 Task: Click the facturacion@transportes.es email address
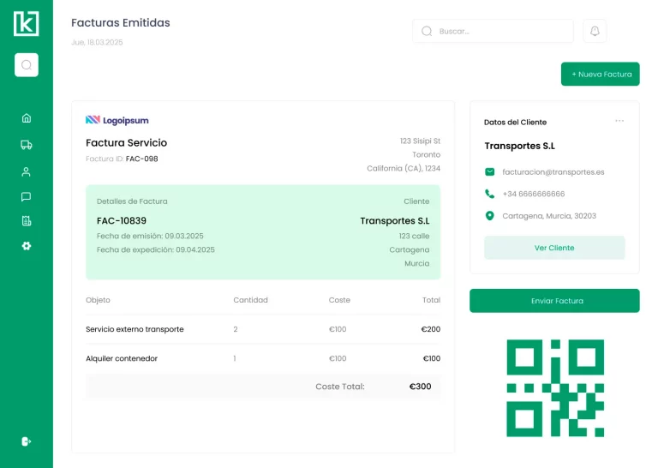tap(553, 172)
